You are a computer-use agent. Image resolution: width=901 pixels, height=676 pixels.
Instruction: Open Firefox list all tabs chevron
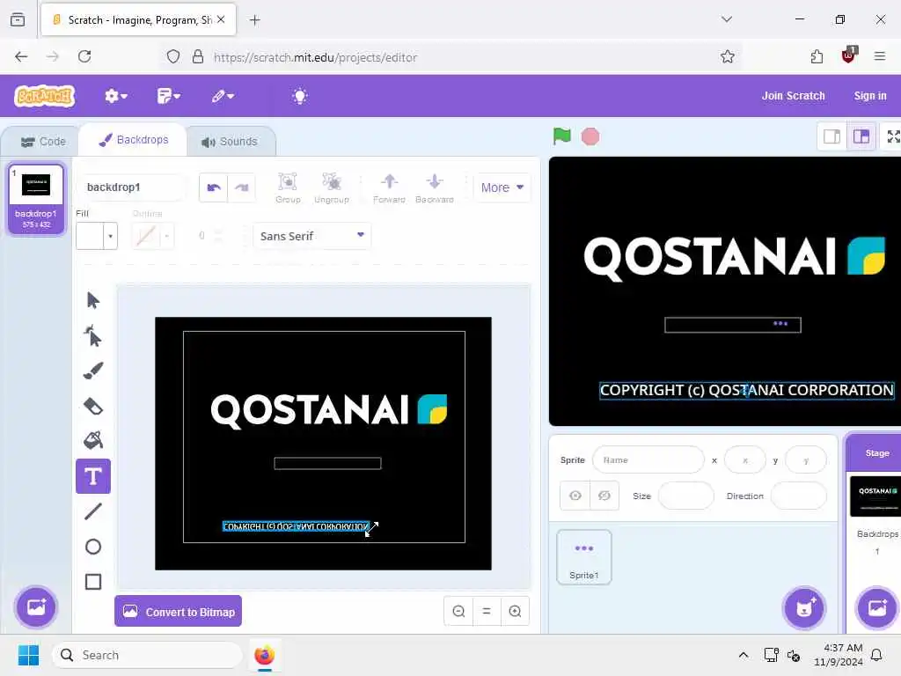coord(726,19)
